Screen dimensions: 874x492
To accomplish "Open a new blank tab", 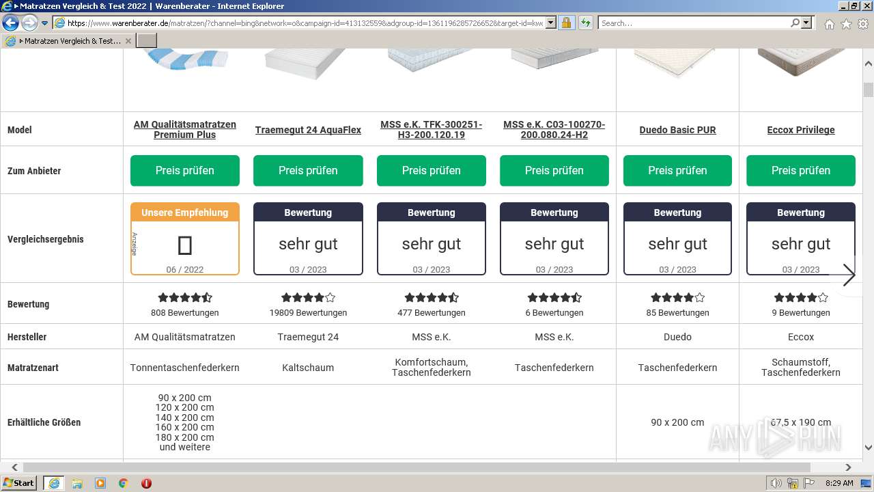I will tap(147, 41).
